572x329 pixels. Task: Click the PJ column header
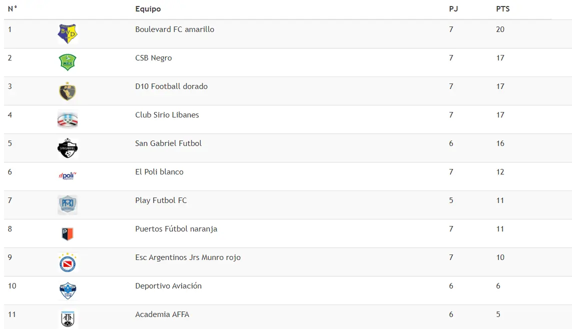[453, 8]
